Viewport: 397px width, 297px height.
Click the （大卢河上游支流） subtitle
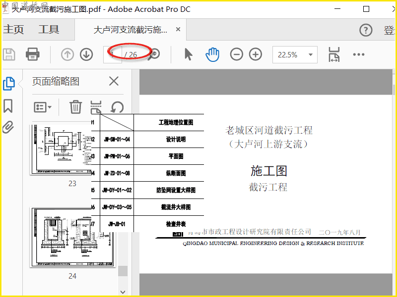click(x=268, y=144)
